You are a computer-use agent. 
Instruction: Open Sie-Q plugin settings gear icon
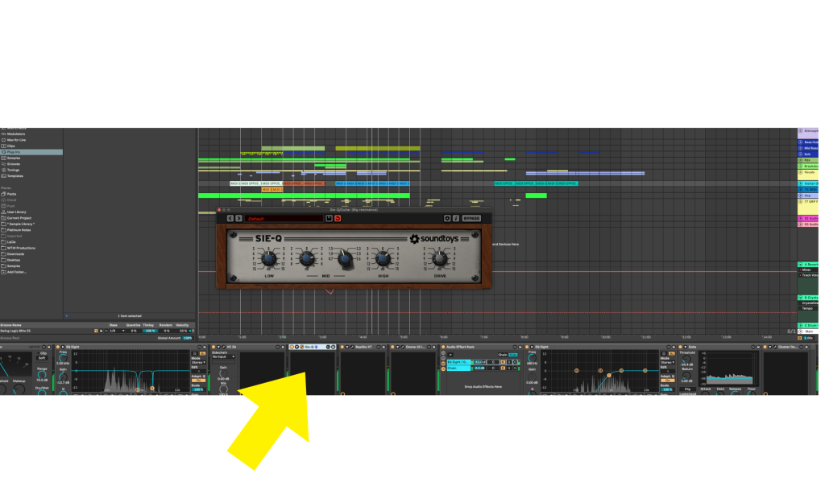(447, 218)
